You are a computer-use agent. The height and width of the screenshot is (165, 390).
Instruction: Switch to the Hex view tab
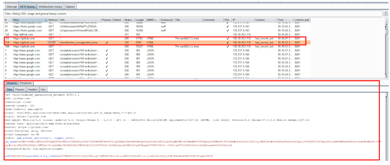[x=43, y=90]
